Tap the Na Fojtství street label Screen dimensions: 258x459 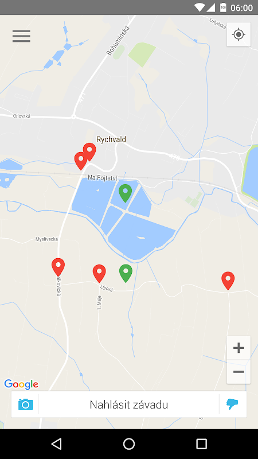click(x=103, y=178)
